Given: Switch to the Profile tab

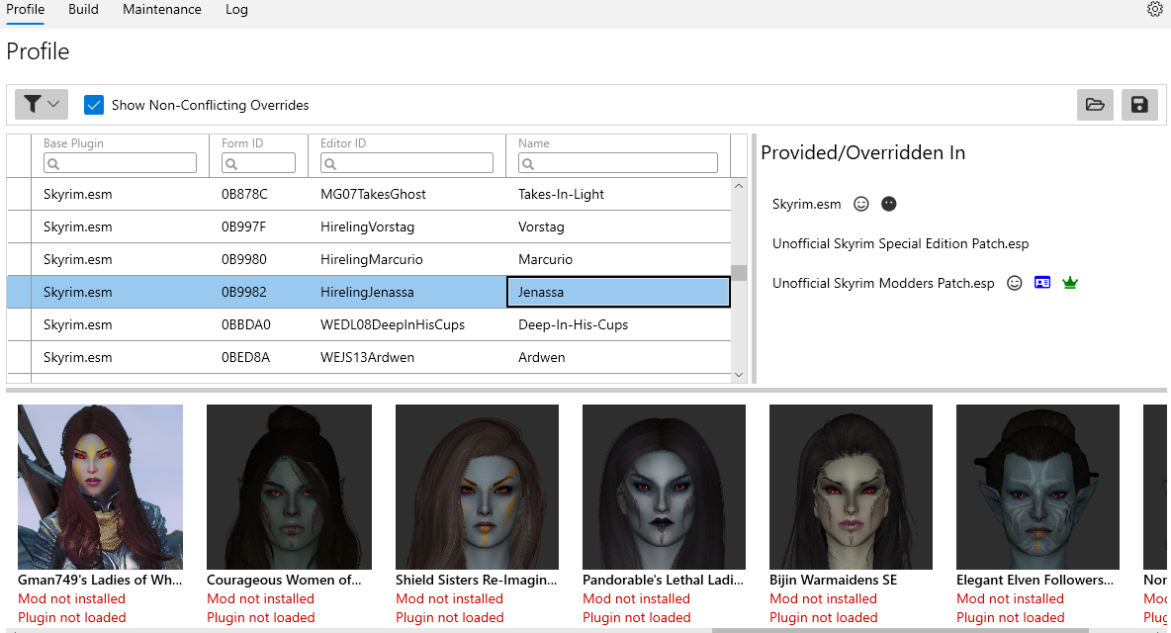Looking at the screenshot, I should click(x=26, y=10).
